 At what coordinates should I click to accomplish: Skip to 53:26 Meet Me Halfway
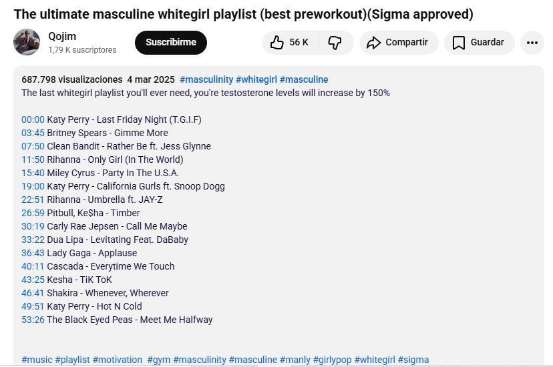click(x=33, y=320)
